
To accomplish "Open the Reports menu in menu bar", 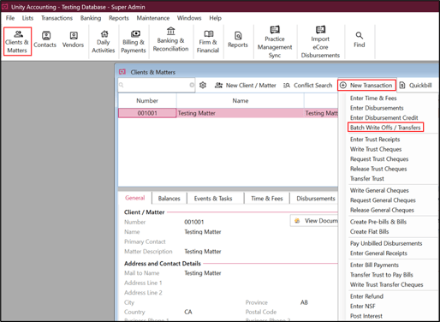I will pos(119,18).
